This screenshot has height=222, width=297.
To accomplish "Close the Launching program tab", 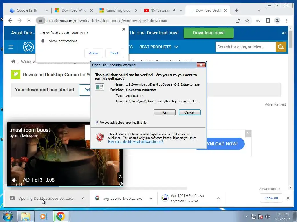I will (x=136, y=10).
